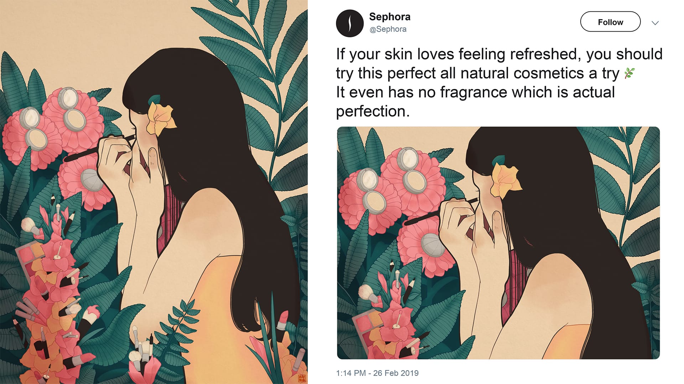The width and height of the screenshot is (684, 384).
Task: Click the artist signature stamp on left artwork
Action: coord(302,378)
